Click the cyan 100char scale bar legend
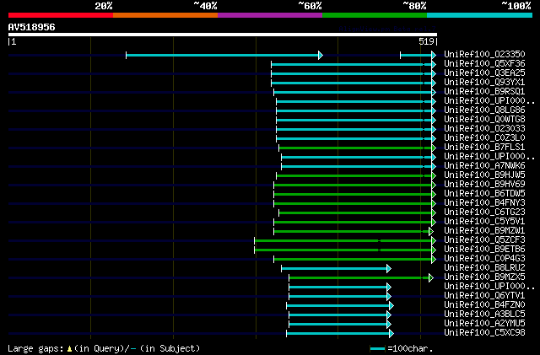 377,349
